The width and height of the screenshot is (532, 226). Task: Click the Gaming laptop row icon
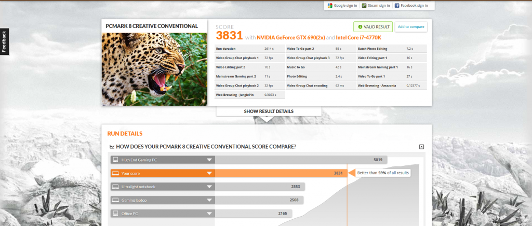click(115, 200)
